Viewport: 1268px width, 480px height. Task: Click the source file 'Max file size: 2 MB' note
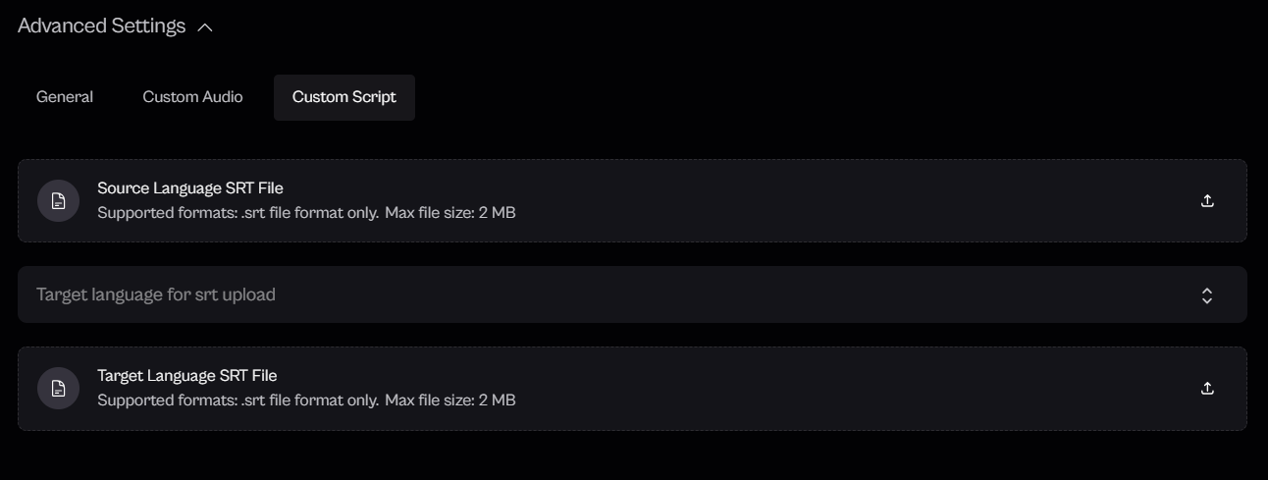(450, 212)
